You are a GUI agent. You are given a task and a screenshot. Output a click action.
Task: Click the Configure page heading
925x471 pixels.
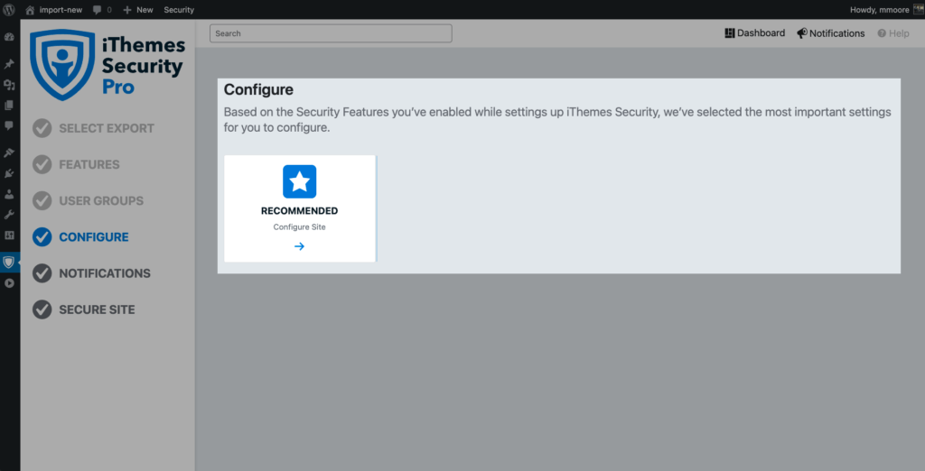tap(258, 90)
